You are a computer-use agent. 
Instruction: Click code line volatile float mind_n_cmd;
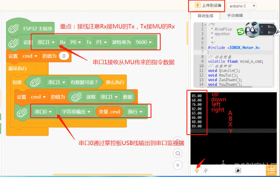point(236,62)
